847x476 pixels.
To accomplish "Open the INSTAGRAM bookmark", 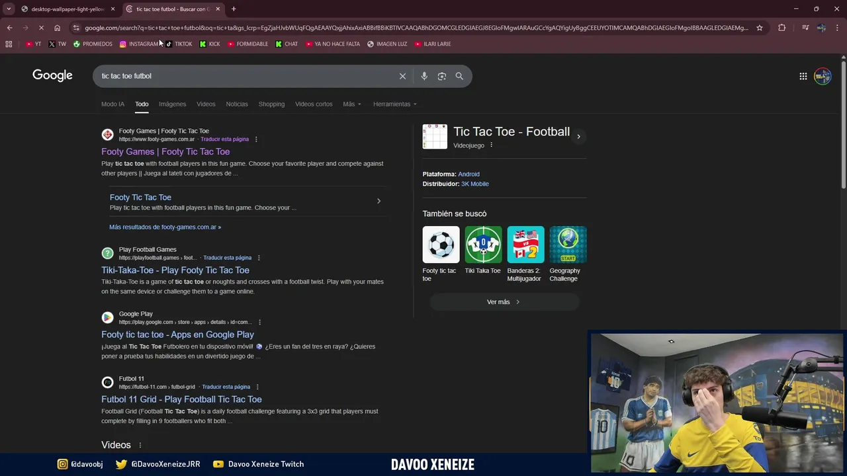I will point(140,44).
